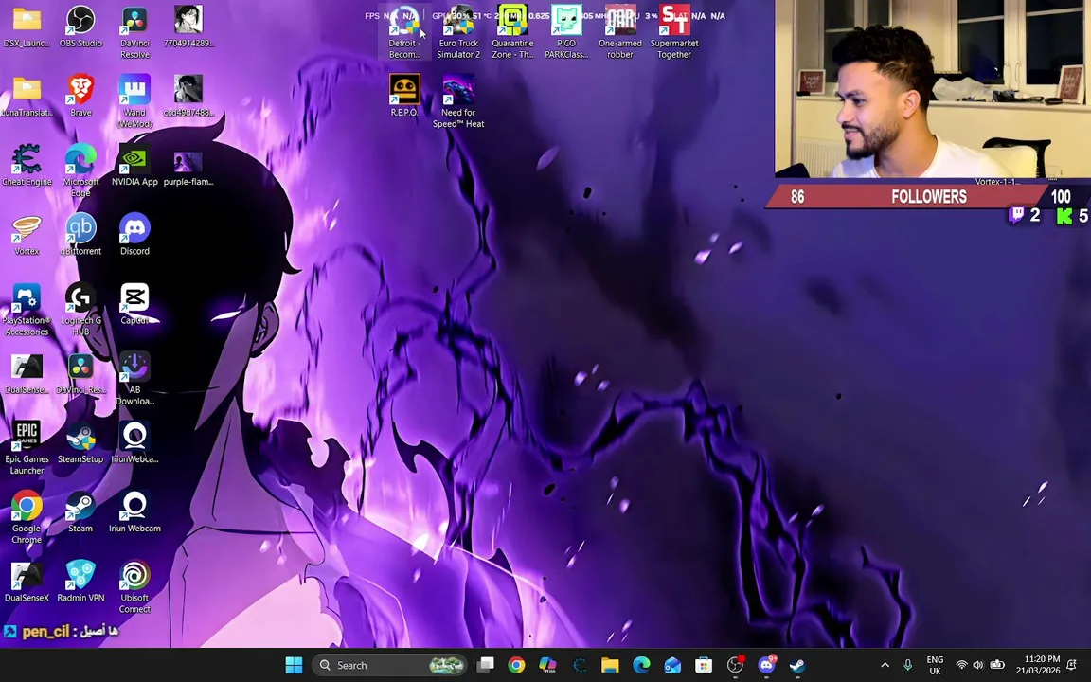The image size is (1091, 682).
Task: Launch the R.E.P.O. game shortcut
Action: click(x=404, y=96)
